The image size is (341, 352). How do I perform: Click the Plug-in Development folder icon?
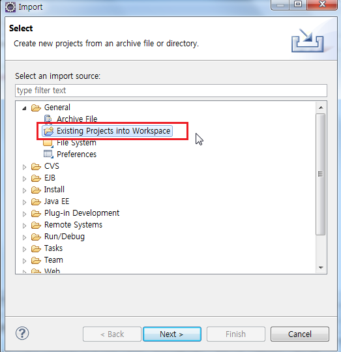click(36, 213)
